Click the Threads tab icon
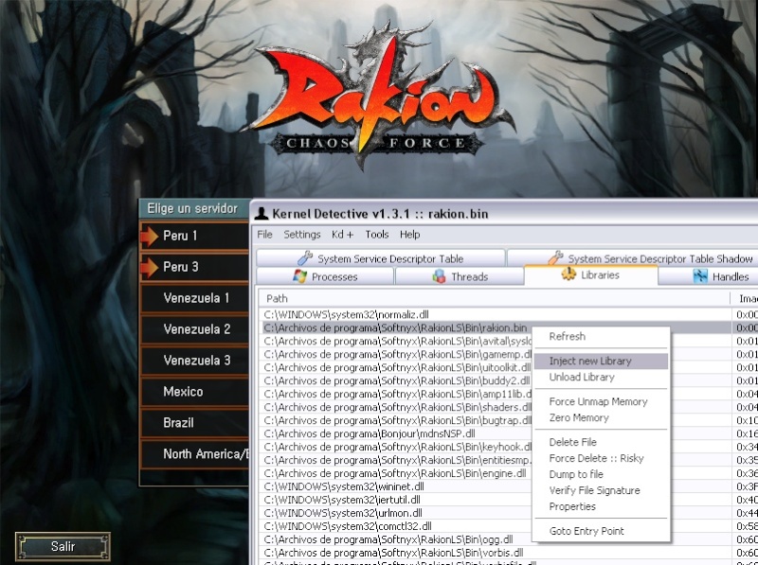The height and width of the screenshot is (565, 758). [439, 276]
